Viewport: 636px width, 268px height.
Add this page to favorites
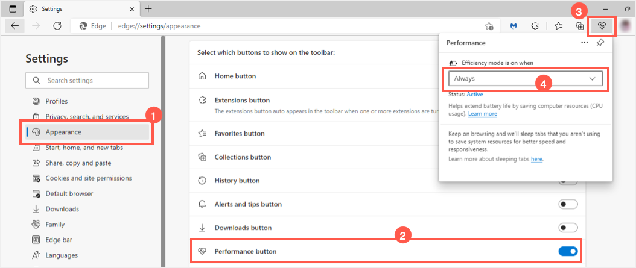click(x=489, y=26)
